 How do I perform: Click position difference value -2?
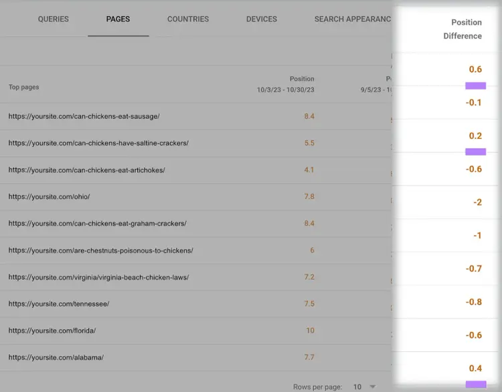pyautogui.click(x=478, y=202)
